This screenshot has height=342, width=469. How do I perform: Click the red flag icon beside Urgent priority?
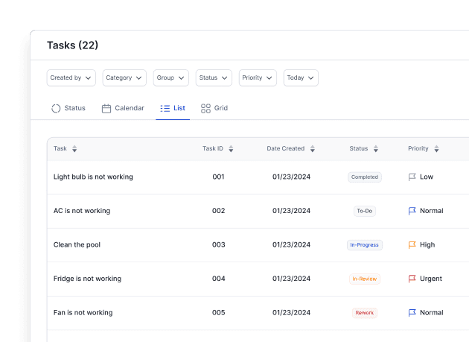point(412,279)
